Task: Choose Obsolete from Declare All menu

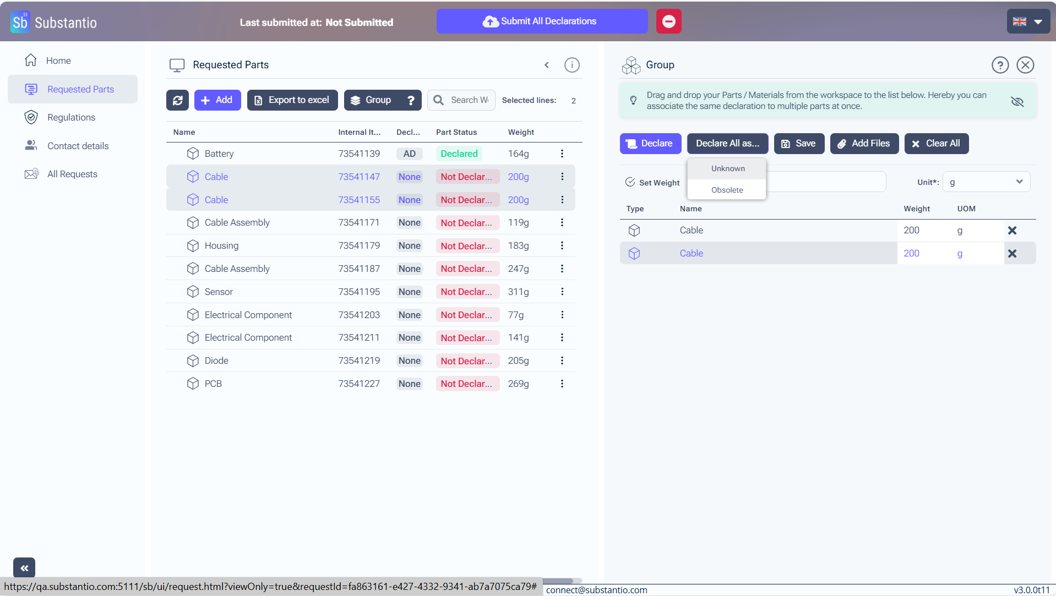Action: coord(727,190)
